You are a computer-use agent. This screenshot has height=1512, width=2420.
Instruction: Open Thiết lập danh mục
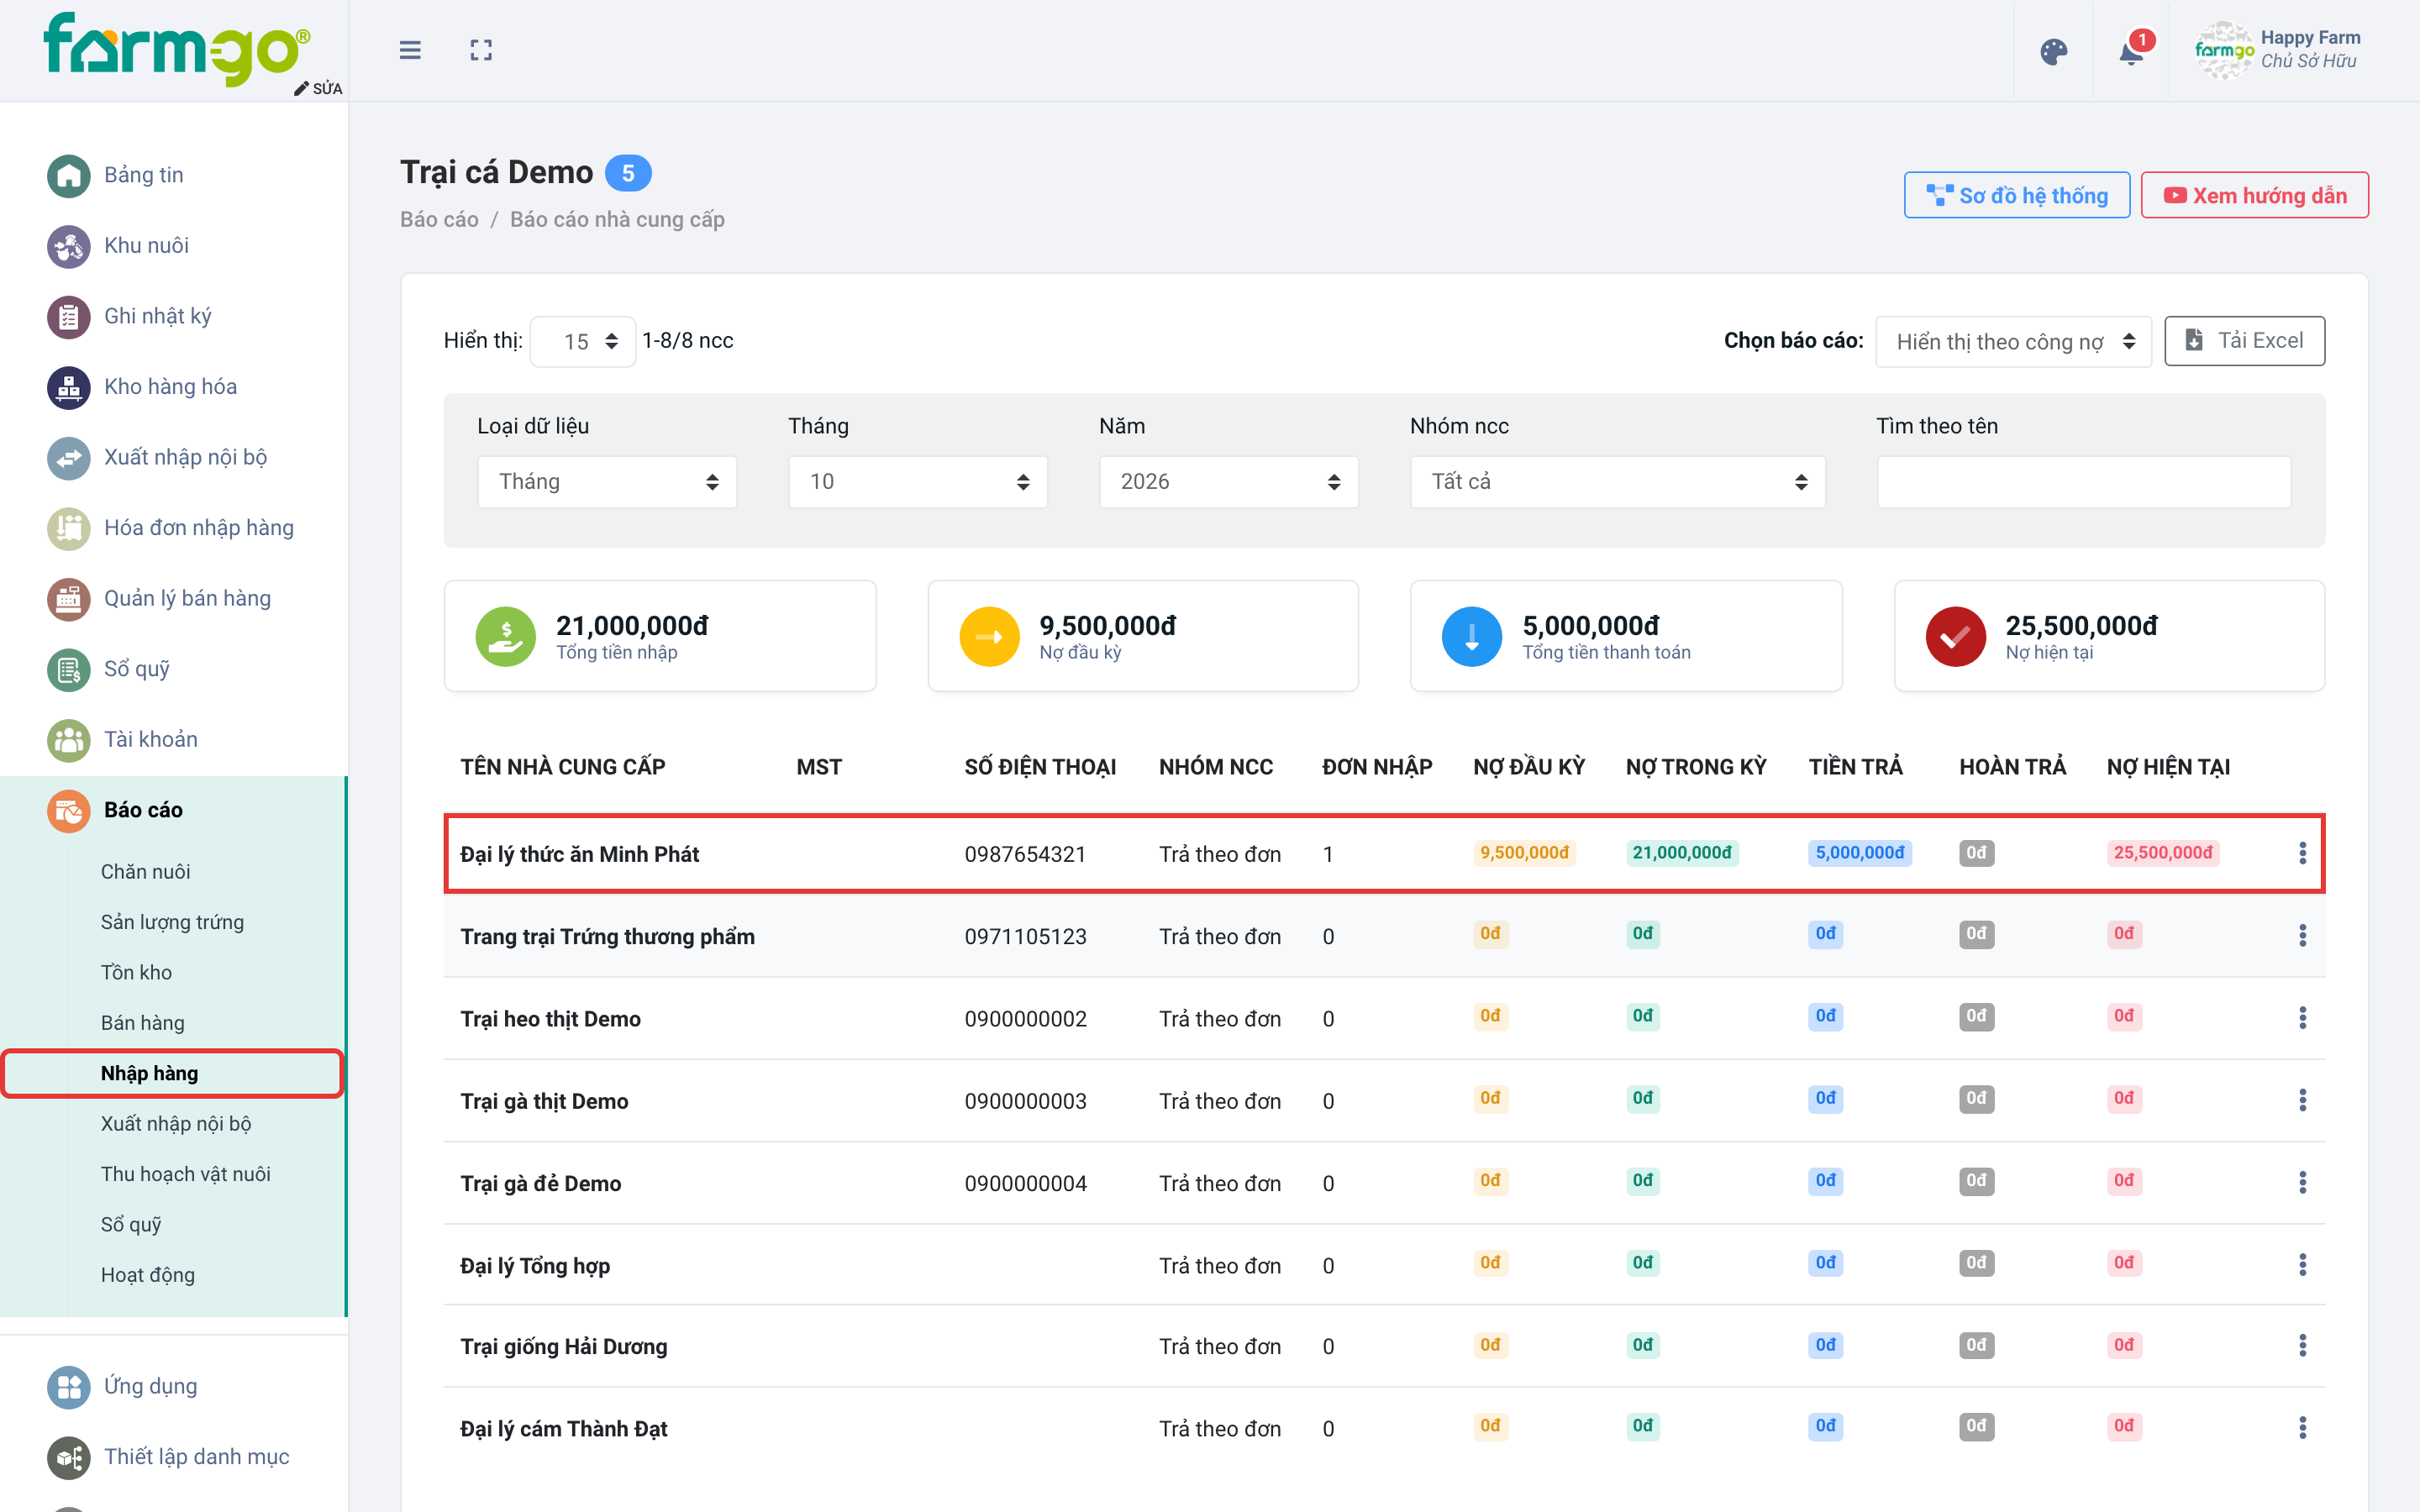169,1458
